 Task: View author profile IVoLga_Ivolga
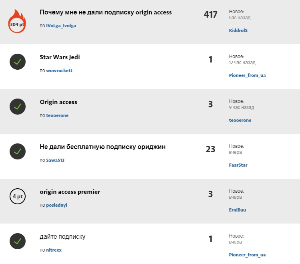click(61, 26)
